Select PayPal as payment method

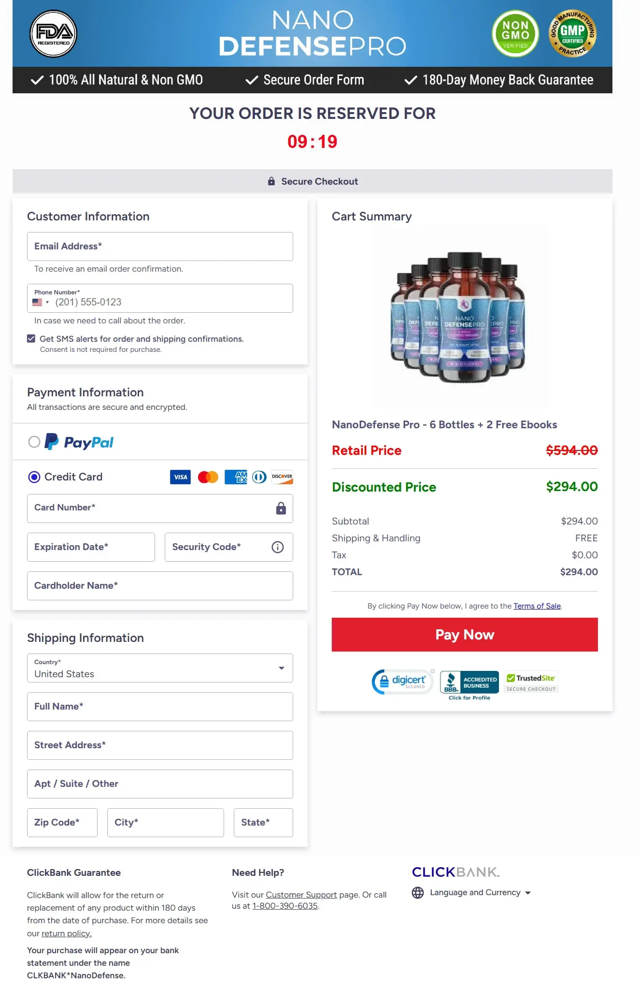pos(34,442)
